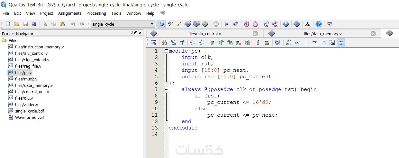This screenshot has height=158, width=399.
Task: Click the second red stopwatch timing icon
Action: point(255,24)
